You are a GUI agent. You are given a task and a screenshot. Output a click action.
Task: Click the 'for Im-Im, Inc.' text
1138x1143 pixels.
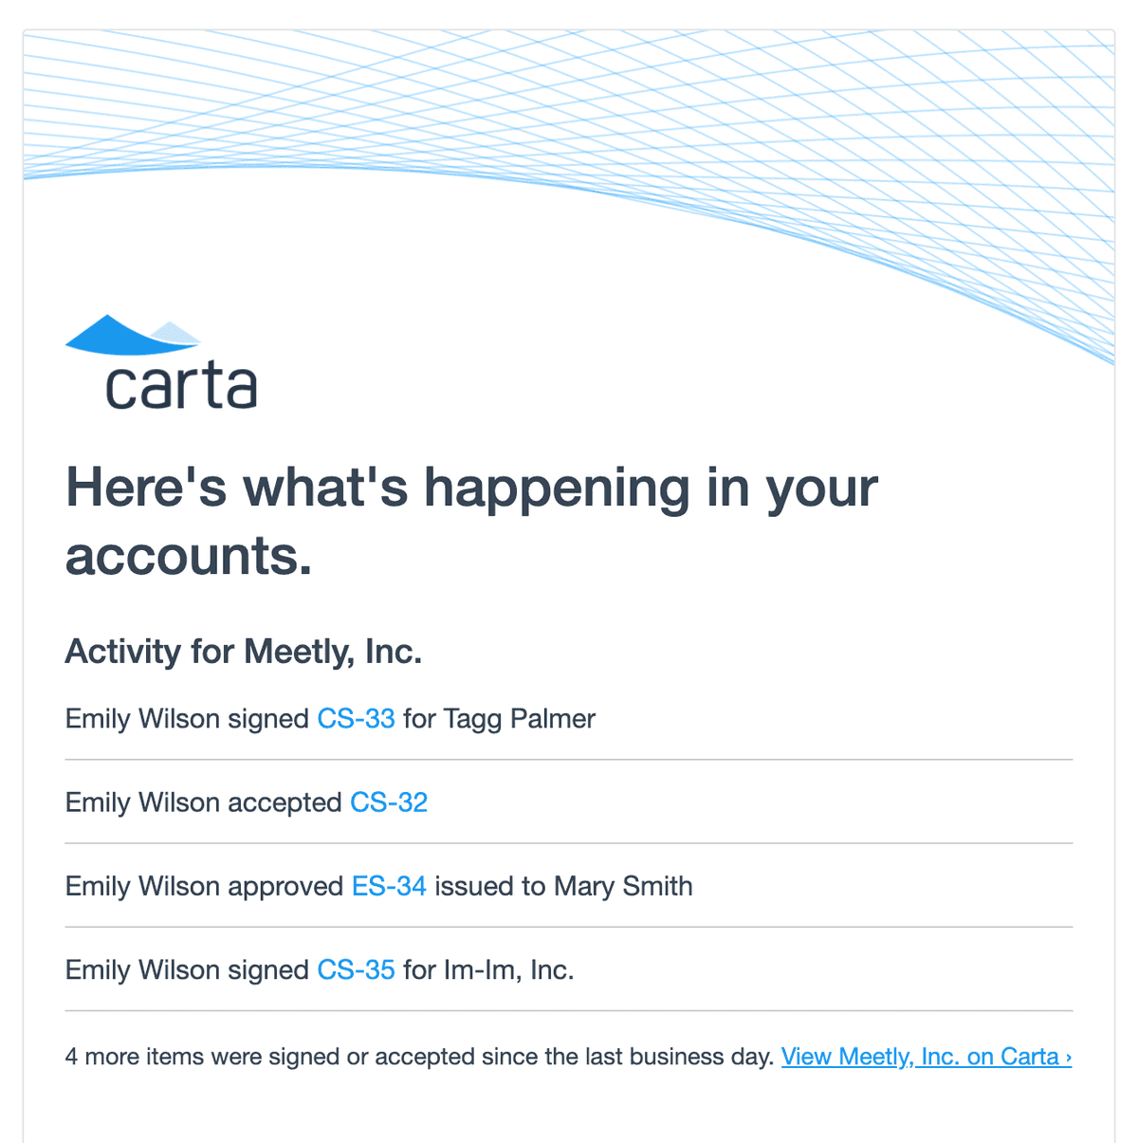488,970
